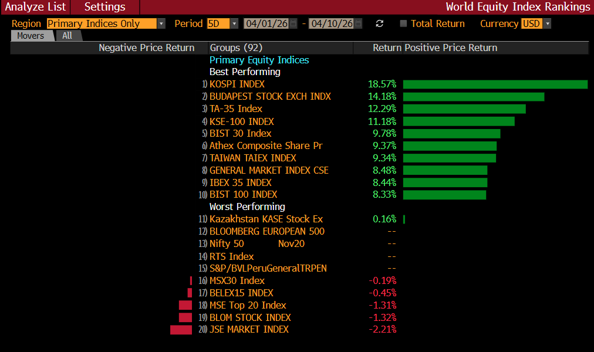Click the start date field 04/01/26
This screenshot has width=594, height=352.
(x=266, y=23)
